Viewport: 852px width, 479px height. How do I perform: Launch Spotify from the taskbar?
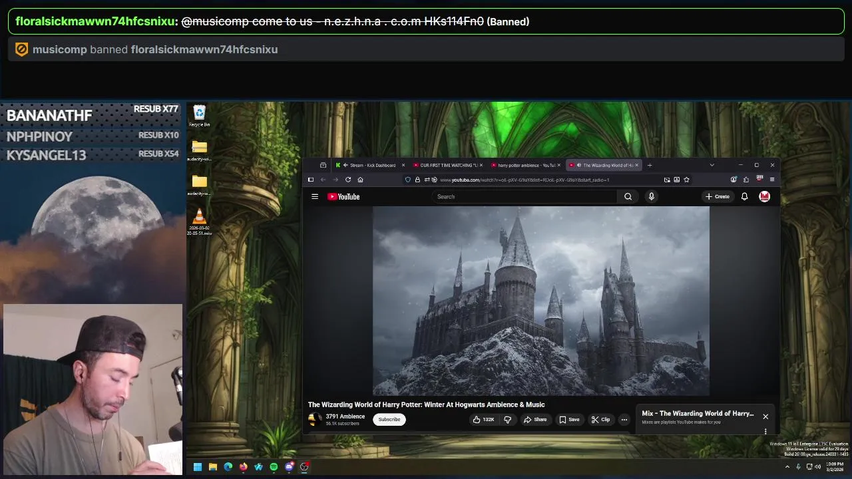point(274,467)
